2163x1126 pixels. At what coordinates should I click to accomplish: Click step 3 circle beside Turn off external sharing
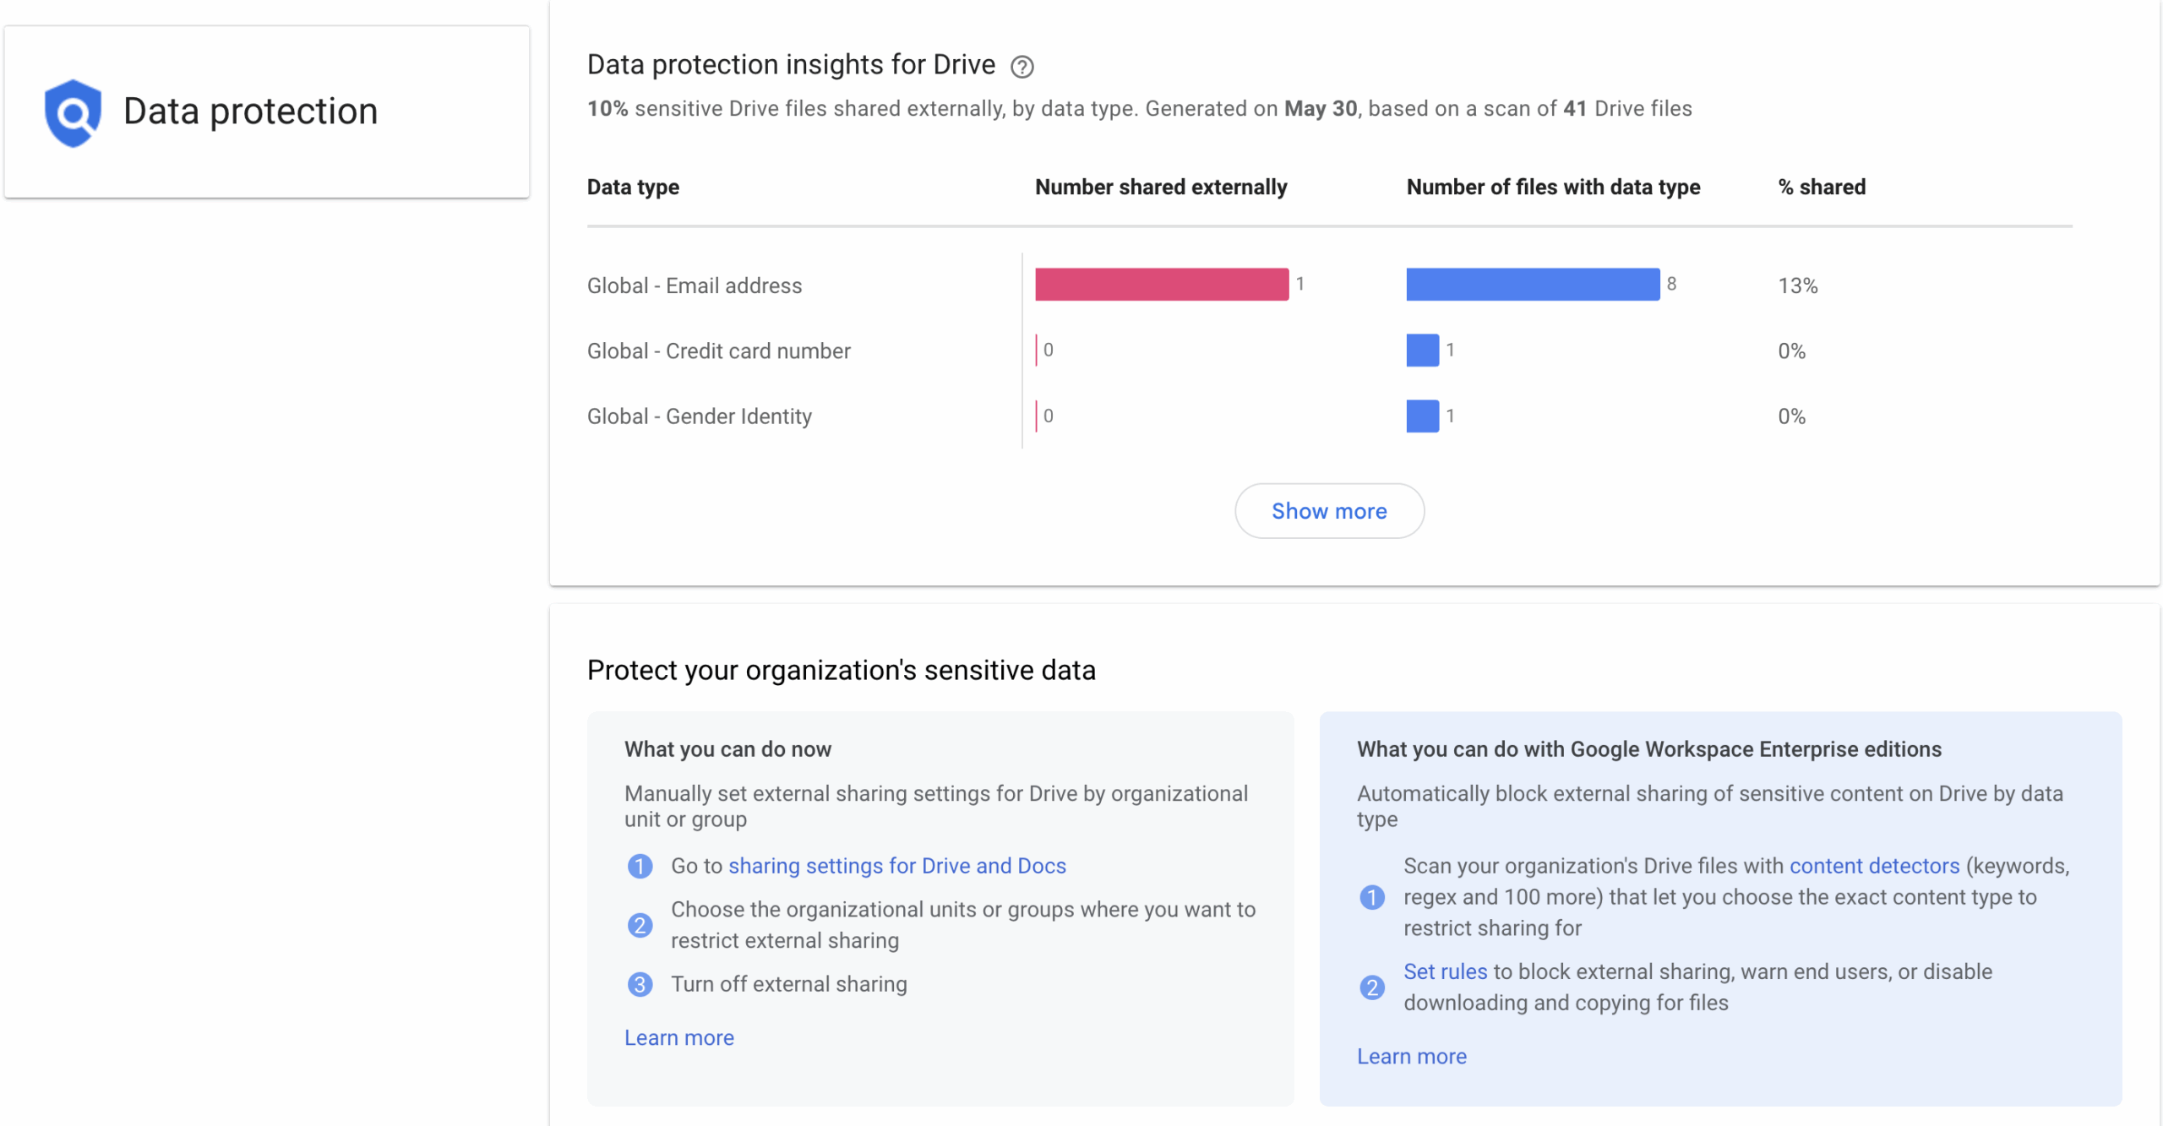[x=640, y=984]
